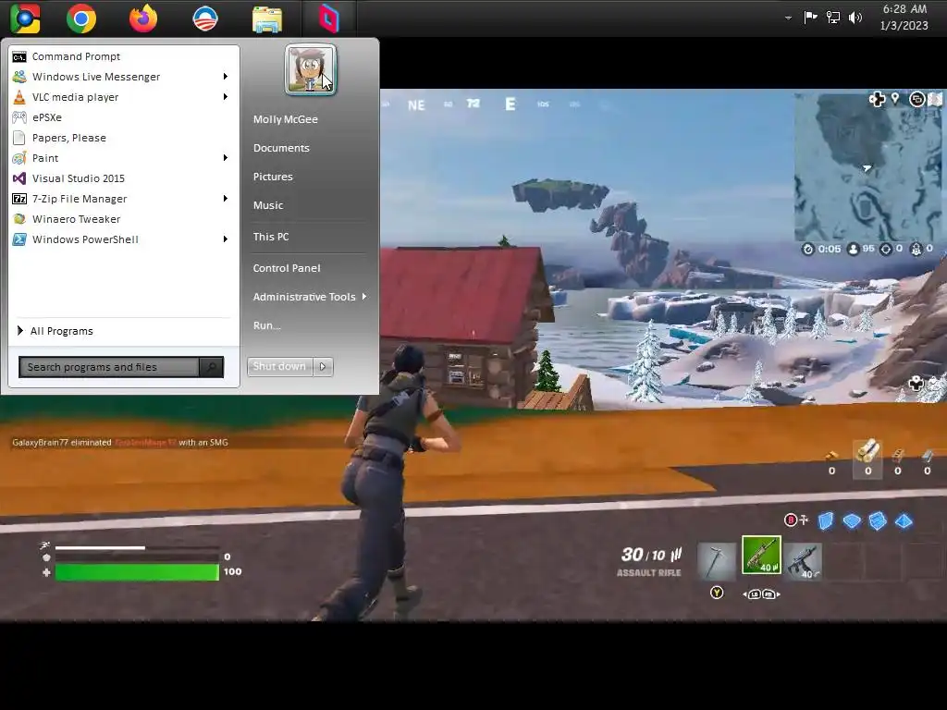Click the white sprint stamina bar
Image resolution: width=947 pixels, height=710 pixels.
pos(100,547)
